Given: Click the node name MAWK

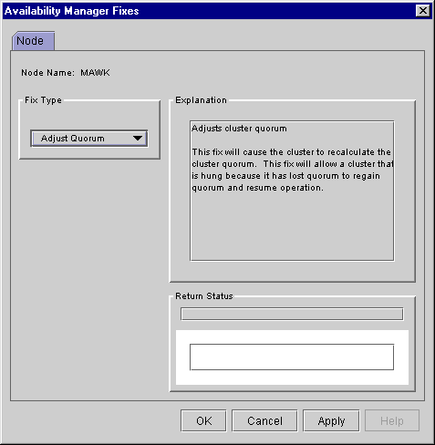Looking at the screenshot, I should pos(95,73).
